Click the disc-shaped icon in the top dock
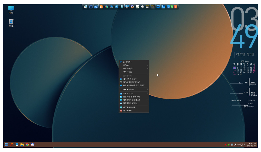 point(132,7)
